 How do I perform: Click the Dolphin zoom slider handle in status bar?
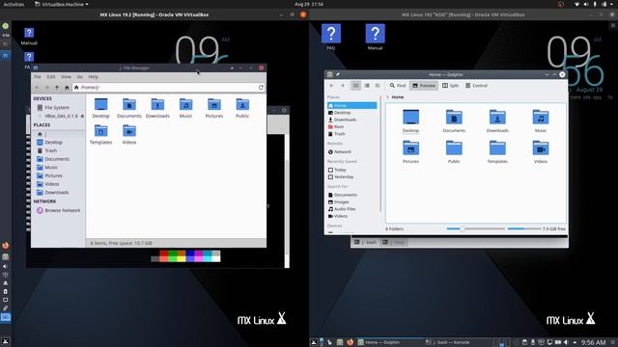coord(463,228)
